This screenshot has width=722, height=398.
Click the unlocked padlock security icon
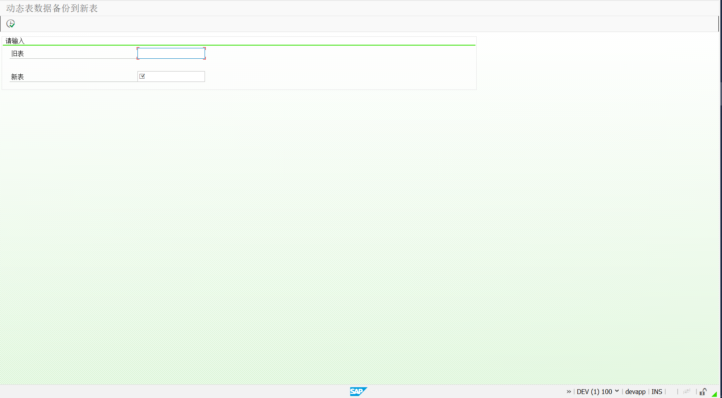pos(703,392)
